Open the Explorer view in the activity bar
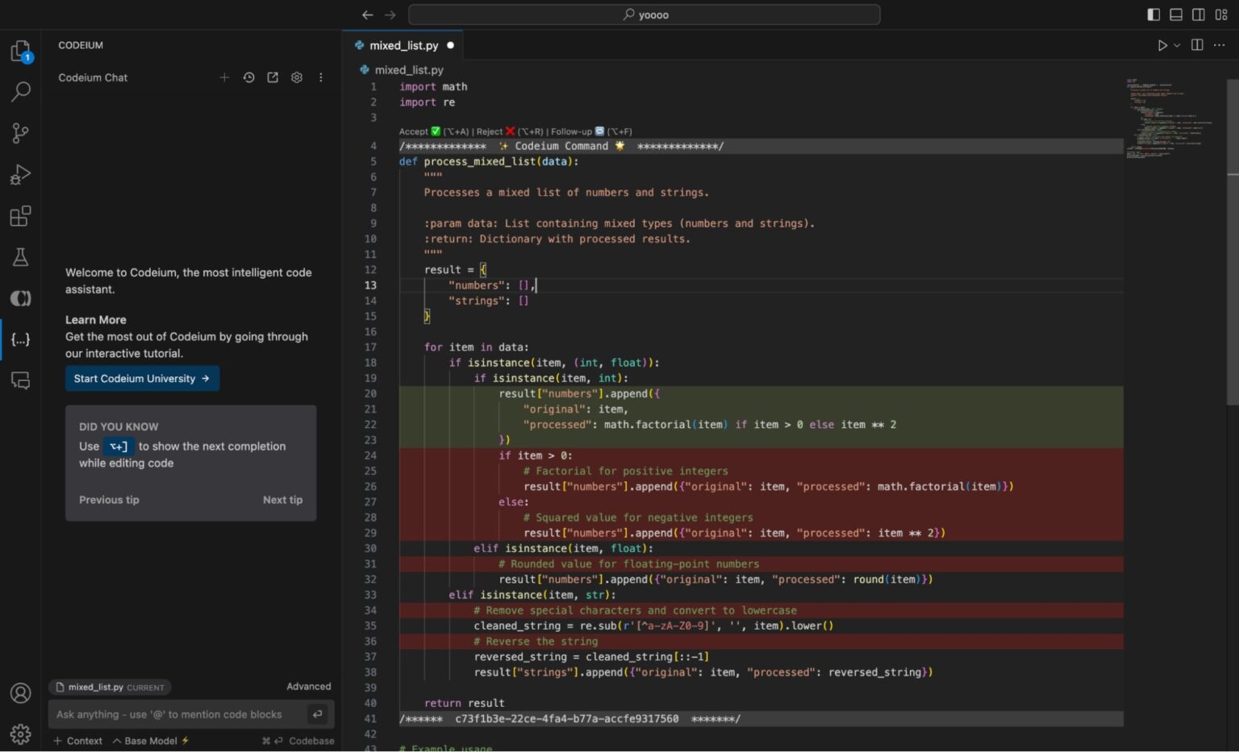The width and height of the screenshot is (1239, 752). point(20,50)
